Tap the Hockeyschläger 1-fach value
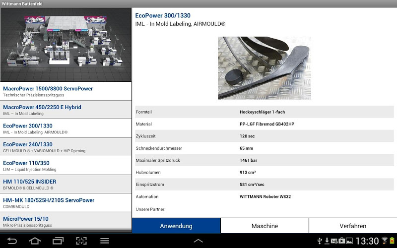The width and height of the screenshot is (397, 248). click(263, 112)
